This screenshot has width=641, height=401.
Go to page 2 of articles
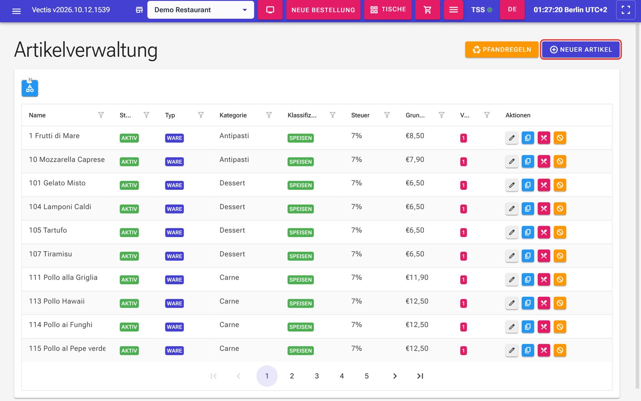[292, 376]
